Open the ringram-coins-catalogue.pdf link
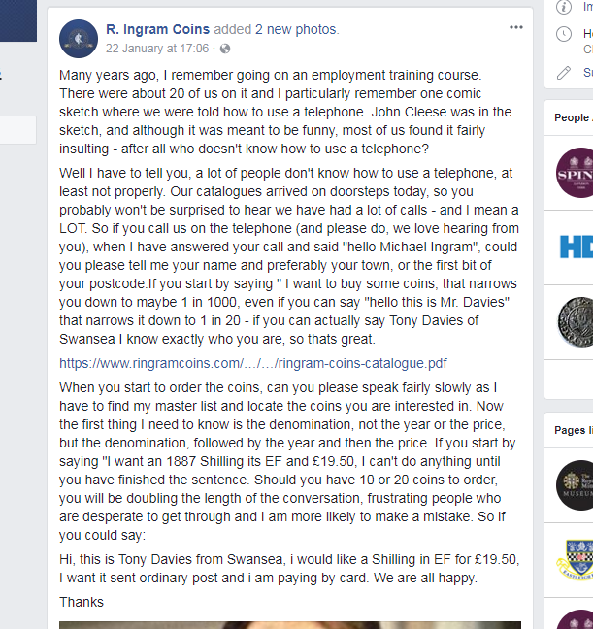This screenshot has width=593, height=629. (x=253, y=363)
